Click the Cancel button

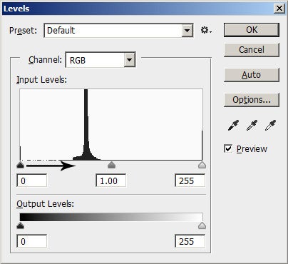coord(252,50)
